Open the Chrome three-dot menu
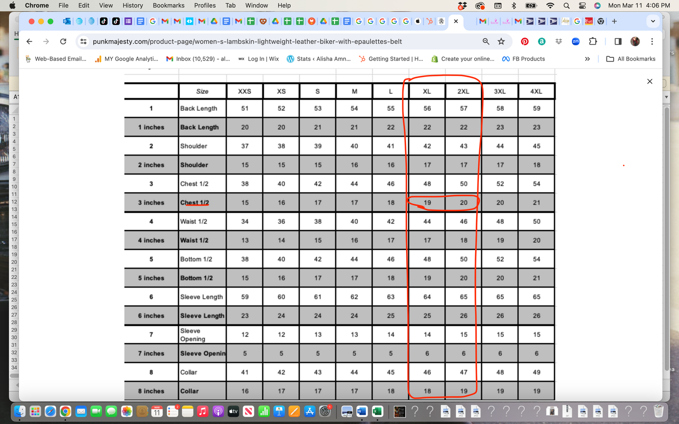This screenshot has width=679, height=424. tap(652, 41)
